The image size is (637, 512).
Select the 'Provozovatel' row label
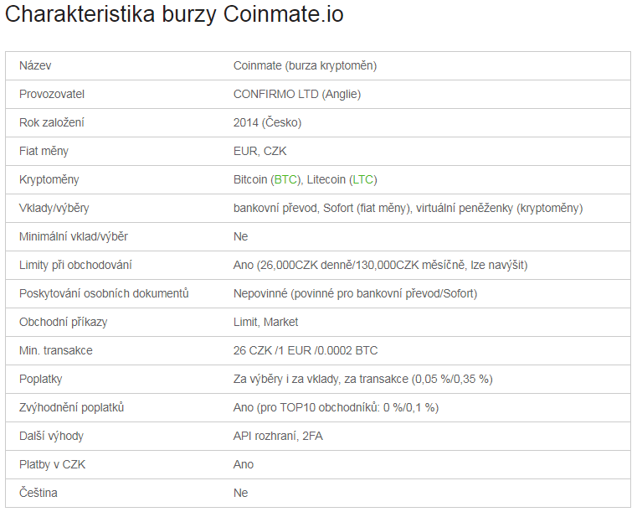click(52, 95)
